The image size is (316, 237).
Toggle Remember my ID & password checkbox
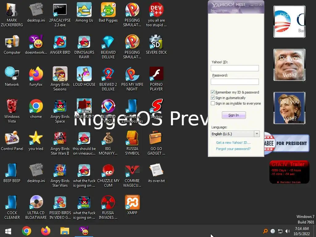pyautogui.click(x=213, y=92)
